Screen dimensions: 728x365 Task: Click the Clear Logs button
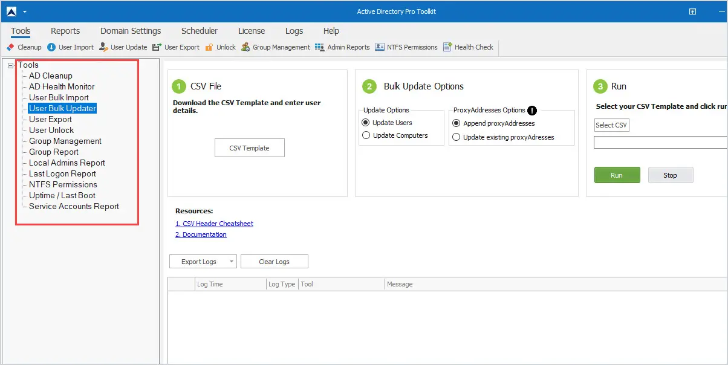[275, 262]
